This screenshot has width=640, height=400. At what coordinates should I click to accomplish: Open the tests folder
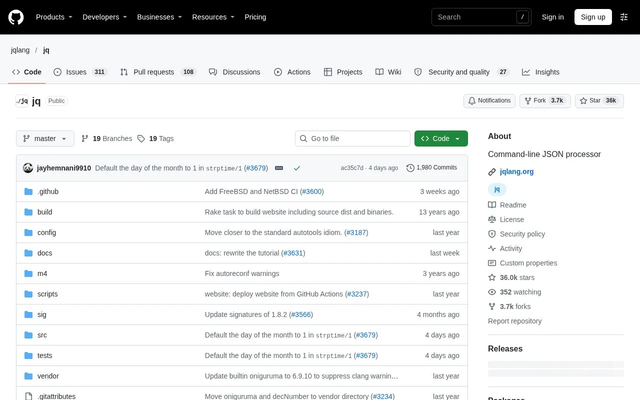click(x=45, y=355)
